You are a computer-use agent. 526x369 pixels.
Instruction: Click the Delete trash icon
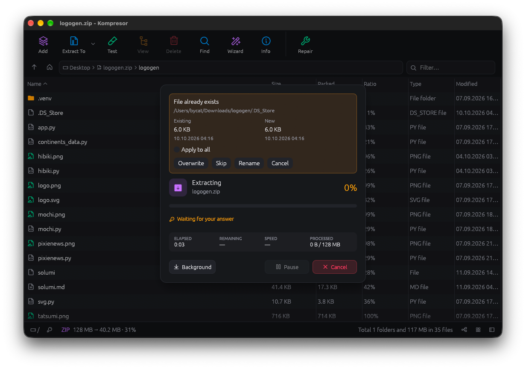pos(174,41)
